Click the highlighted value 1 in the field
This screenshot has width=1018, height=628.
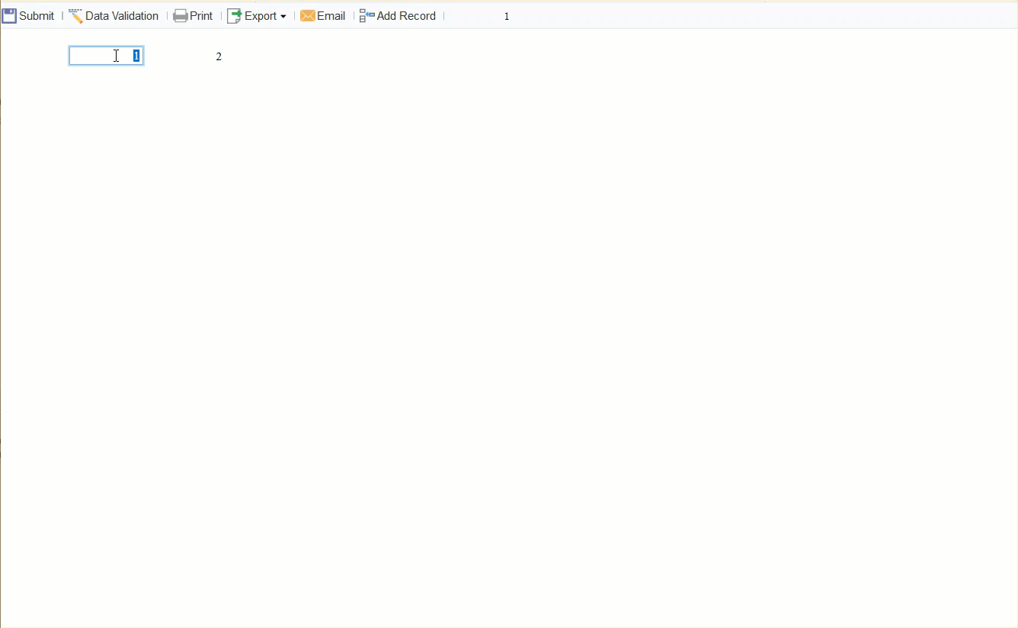point(135,55)
